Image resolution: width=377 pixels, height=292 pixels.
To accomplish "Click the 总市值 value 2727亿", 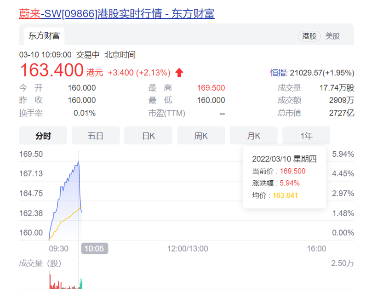I will pos(342,113).
